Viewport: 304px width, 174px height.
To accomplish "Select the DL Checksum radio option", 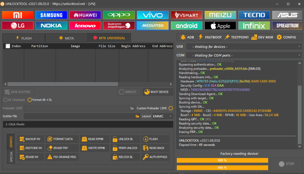I will click(14, 100).
